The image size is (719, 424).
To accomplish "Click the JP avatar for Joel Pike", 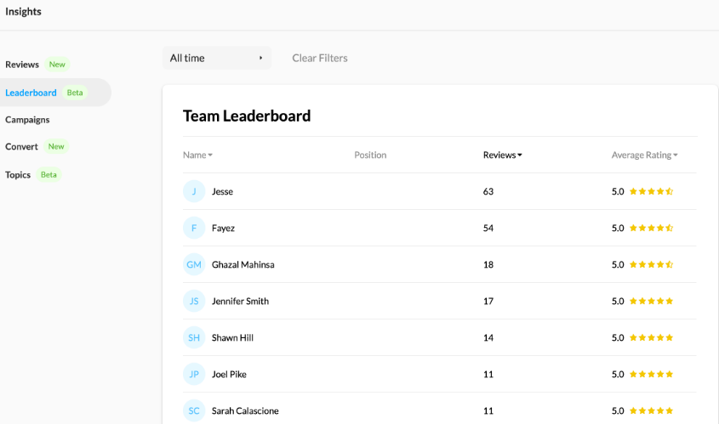I will [x=194, y=375].
